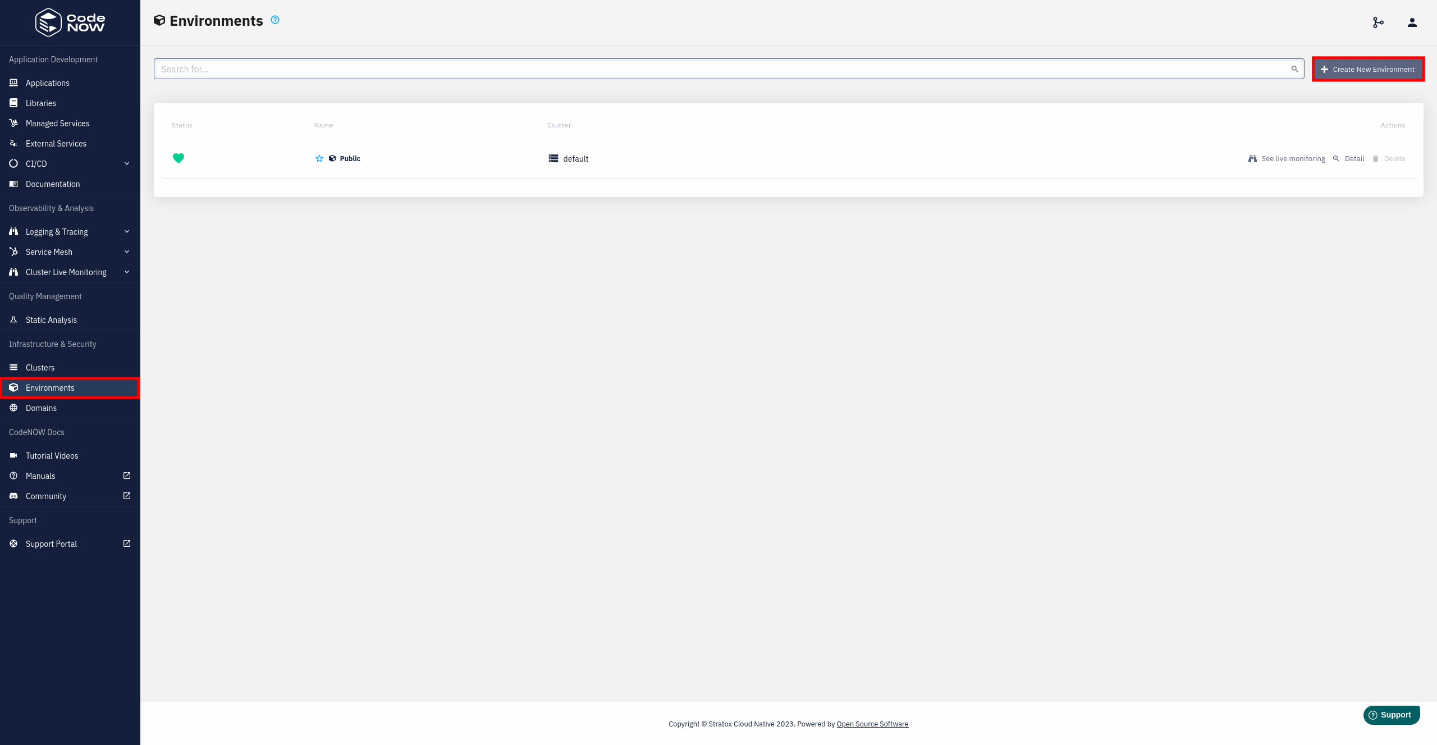
Task: Click the Libraries sidebar icon
Action: [x=13, y=103]
